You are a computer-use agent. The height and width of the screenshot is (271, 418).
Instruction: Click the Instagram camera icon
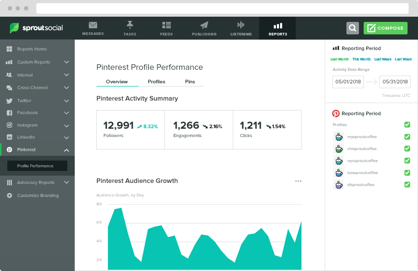coord(9,125)
